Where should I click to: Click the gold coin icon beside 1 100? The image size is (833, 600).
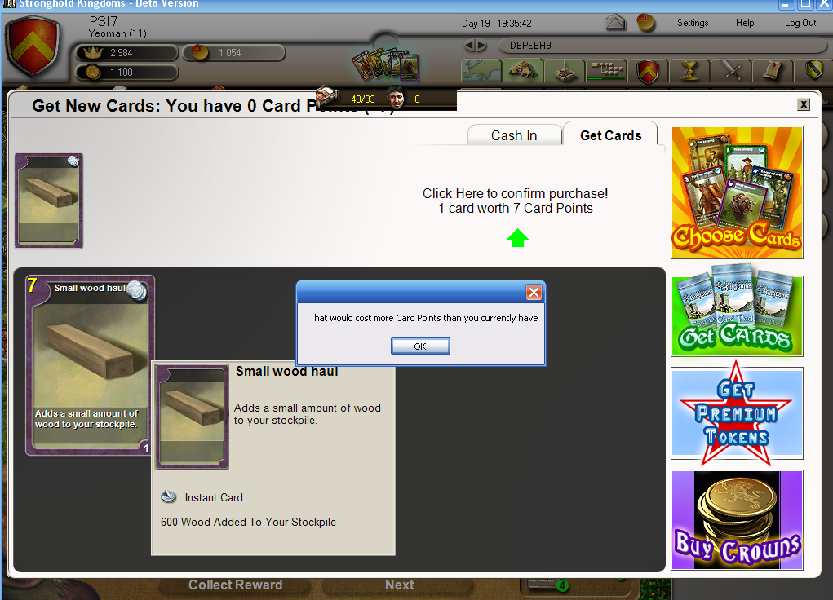92,72
